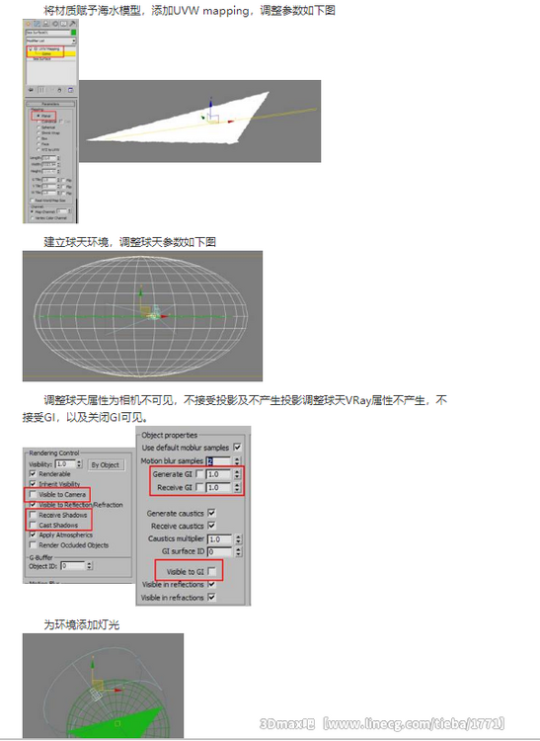Click the Configure Modifier Sets icon
The width and height of the screenshot is (540, 741).
click(x=70, y=90)
